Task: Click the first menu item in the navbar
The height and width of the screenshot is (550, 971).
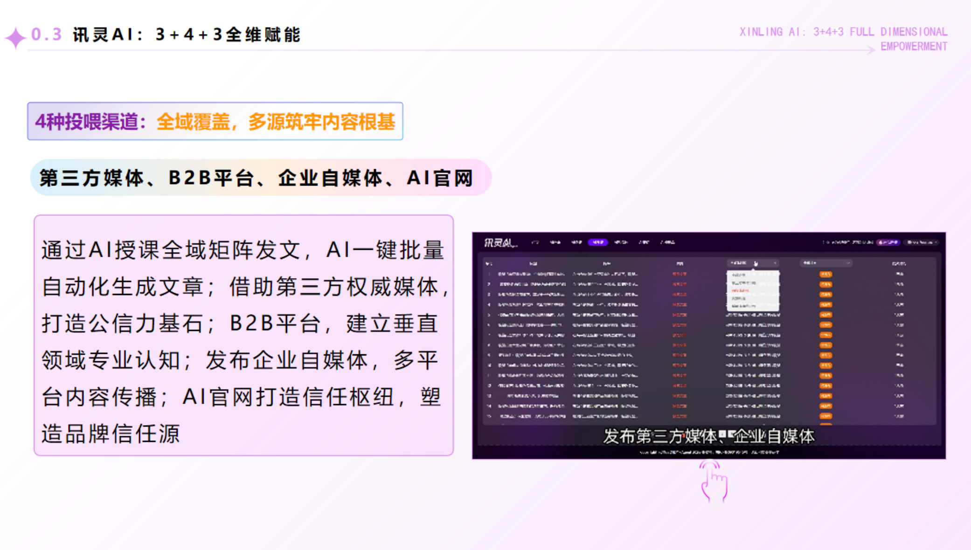Action: click(x=534, y=242)
